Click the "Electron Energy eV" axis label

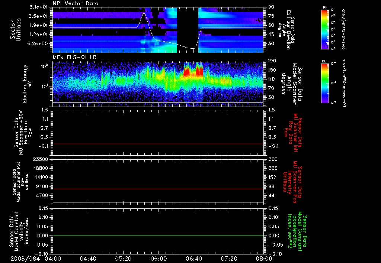point(27,84)
